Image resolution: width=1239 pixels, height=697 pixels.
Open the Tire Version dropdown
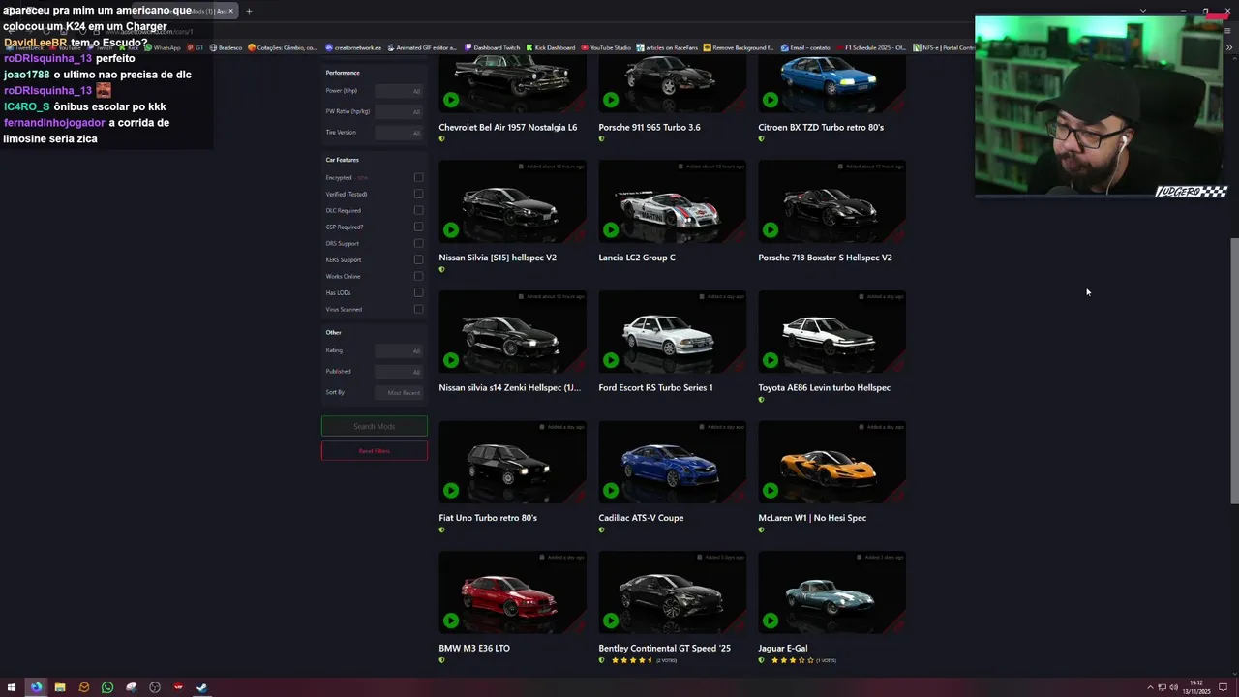tap(399, 133)
